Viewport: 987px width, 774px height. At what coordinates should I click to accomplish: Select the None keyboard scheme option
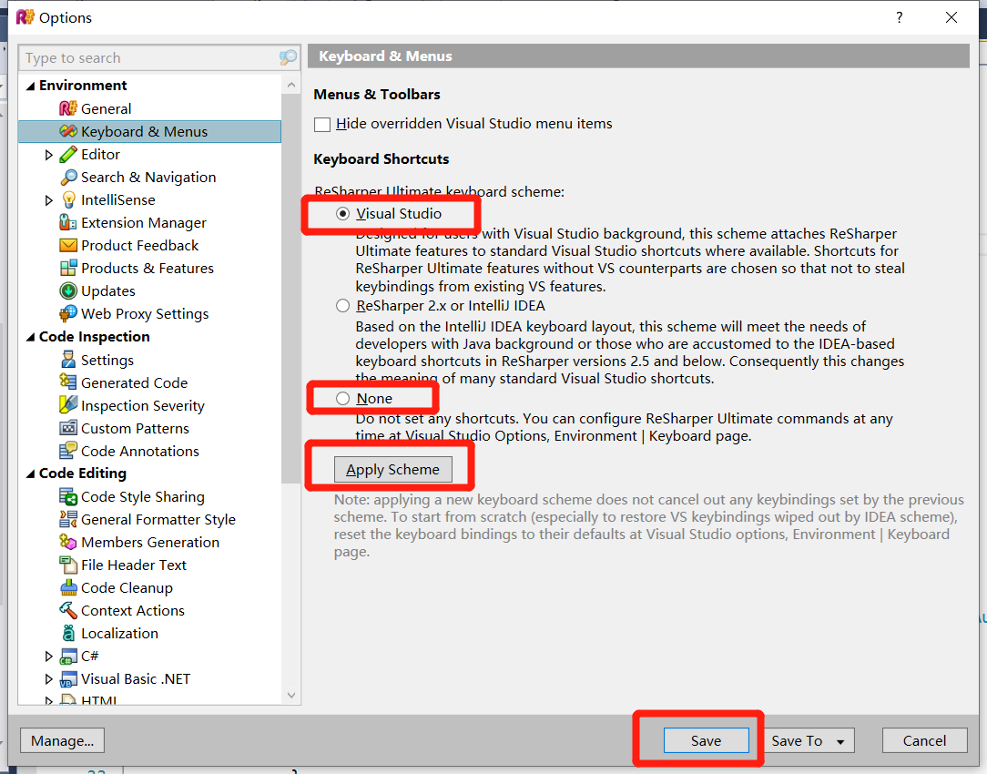coord(342,398)
